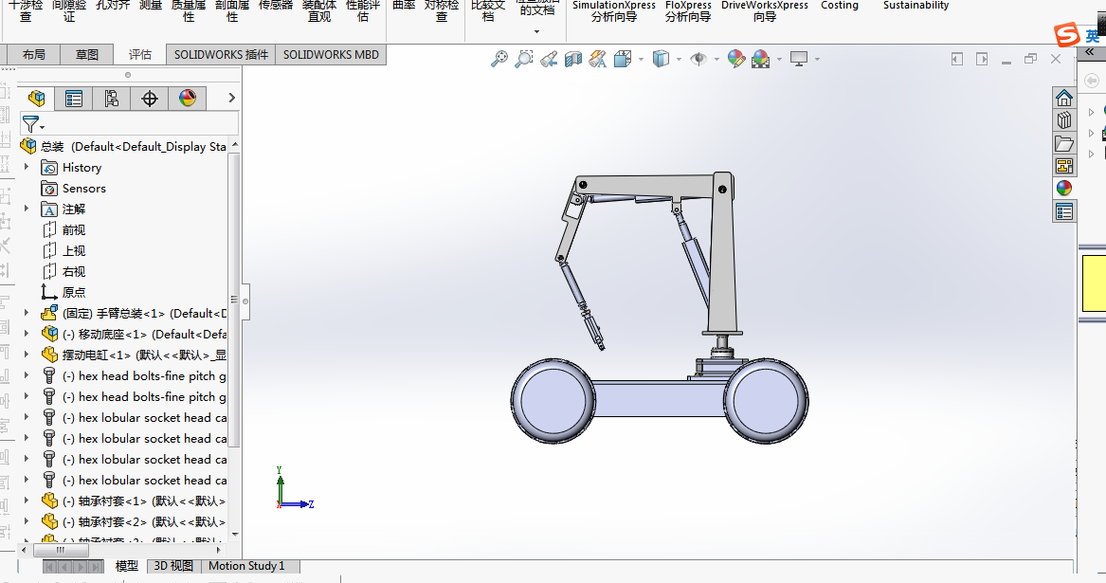Click feature tree vertical scrollbar down arrow
The image size is (1106, 583).
(x=235, y=535)
